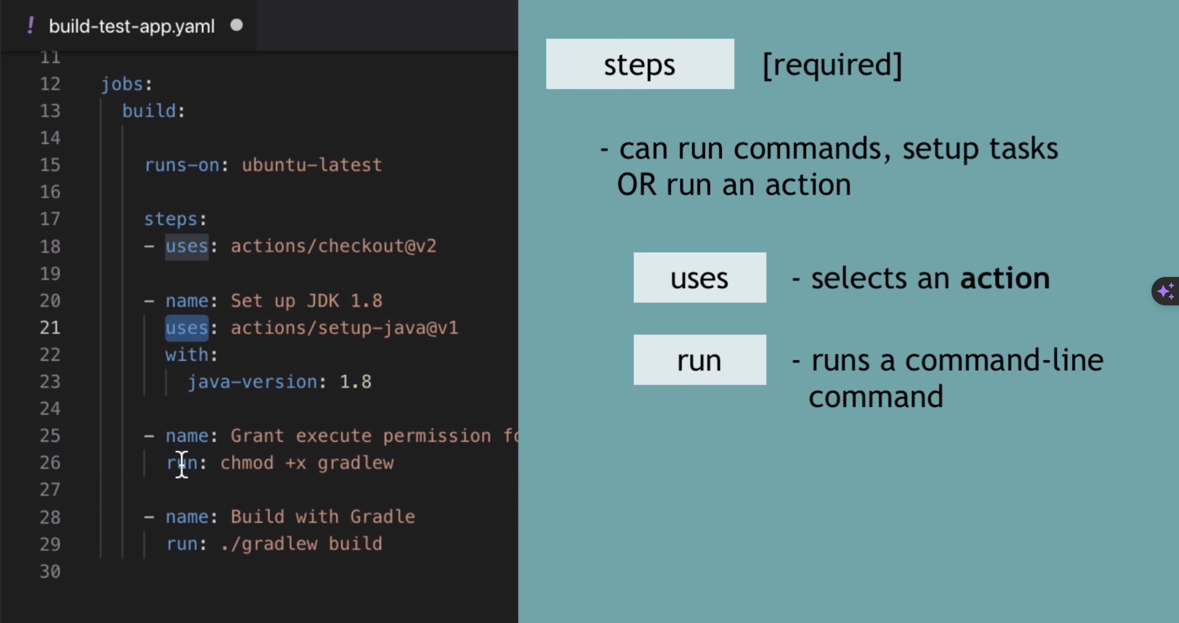Click 'Set up JDK 1.8' step name
Image resolution: width=1179 pixels, height=623 pixels.
(307, 301)
